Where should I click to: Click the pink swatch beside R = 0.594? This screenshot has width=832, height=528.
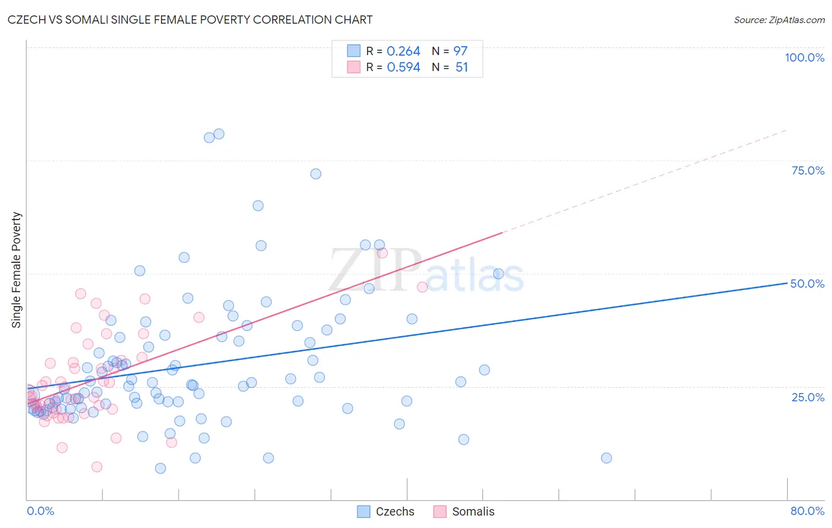[x=354, y=67]
